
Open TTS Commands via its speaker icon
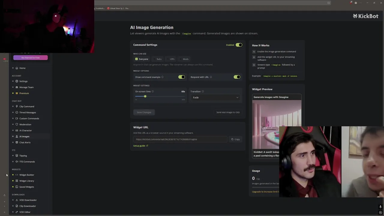click(17, 162)
